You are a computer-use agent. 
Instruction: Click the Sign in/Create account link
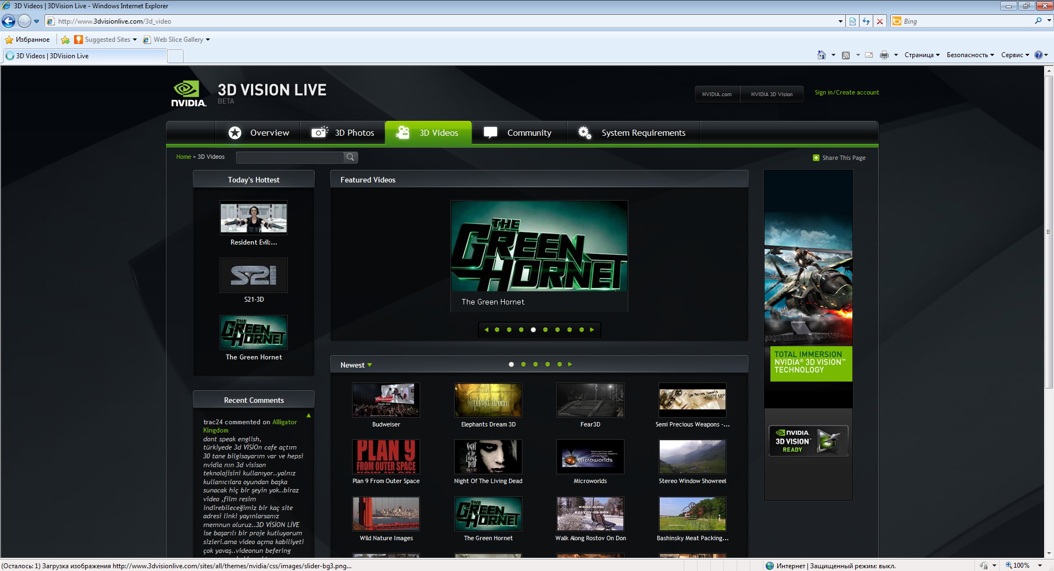(x=846, y=92)
